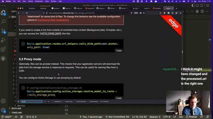Open macOS Control Center in menu bar
Image resolution: width=213 pixels, height=119 pixels.
point(195,1)
